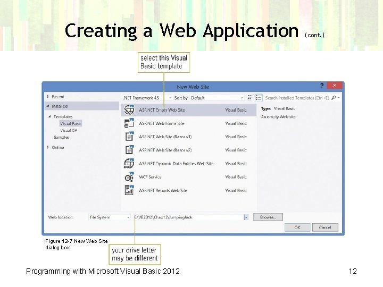Click the search magnifier icon
Viewport: 383px width, 287px height.
coord(334,98)
